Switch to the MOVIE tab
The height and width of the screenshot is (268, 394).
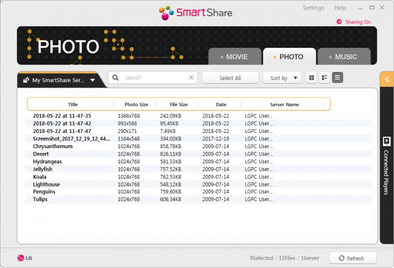coord(235,57)
